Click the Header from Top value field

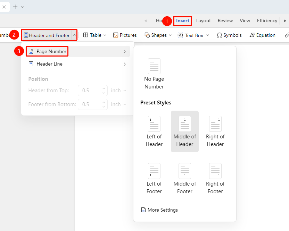pyautogui.click(x=93, y=91)
